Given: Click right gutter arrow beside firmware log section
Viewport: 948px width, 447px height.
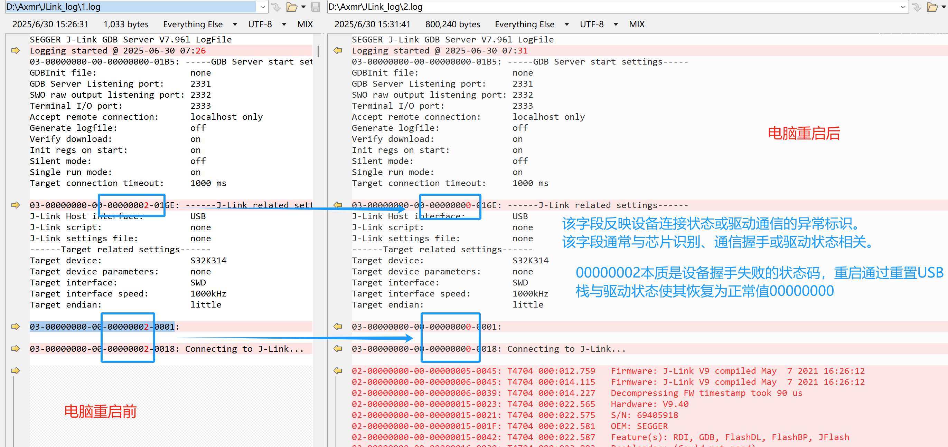Looking at the screenshot, I should tap(337, 370).
